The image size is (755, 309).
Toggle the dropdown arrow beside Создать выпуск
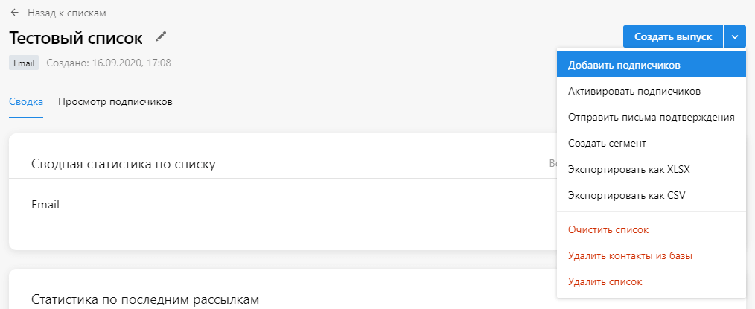(x=735, y=36)
